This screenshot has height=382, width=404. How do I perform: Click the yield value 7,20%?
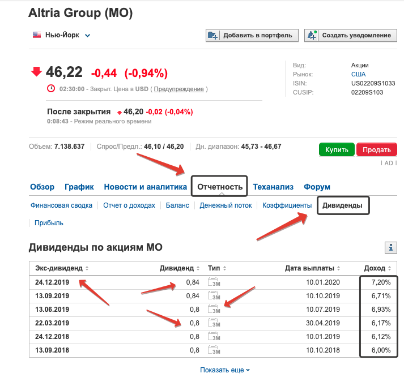click(381, 282)
